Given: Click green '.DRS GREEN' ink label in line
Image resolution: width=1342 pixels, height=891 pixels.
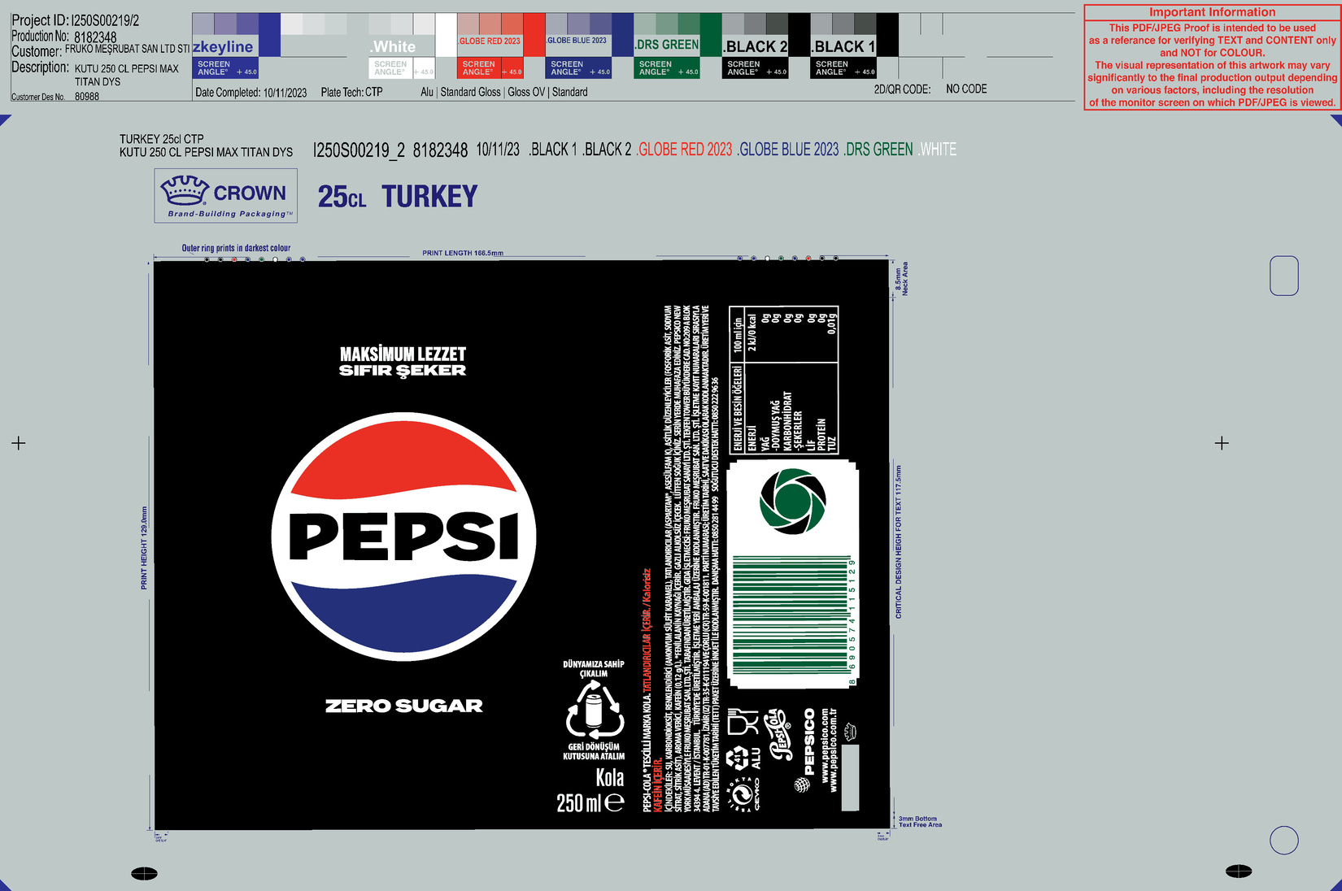Looking at the screenshot, I should pos(878,150).
